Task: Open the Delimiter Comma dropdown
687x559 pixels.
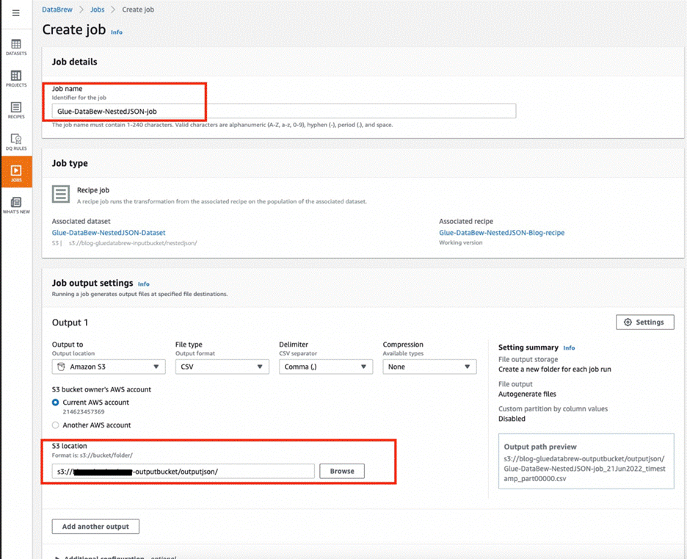Action: pyautogui.click(x=326, y=367)
